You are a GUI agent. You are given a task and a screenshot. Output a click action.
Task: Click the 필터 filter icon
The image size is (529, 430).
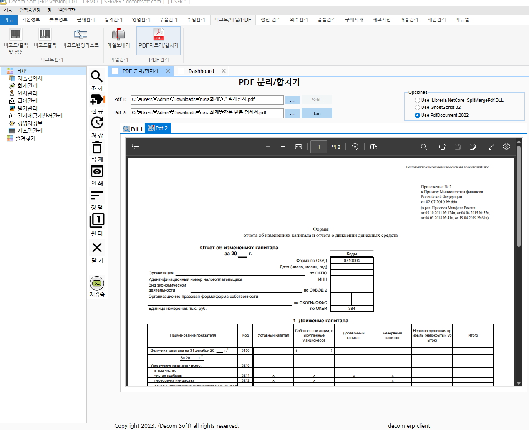97,220
